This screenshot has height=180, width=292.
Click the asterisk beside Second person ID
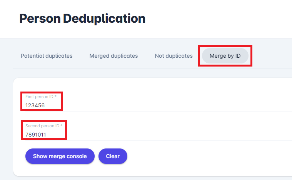tap(61, 126)
